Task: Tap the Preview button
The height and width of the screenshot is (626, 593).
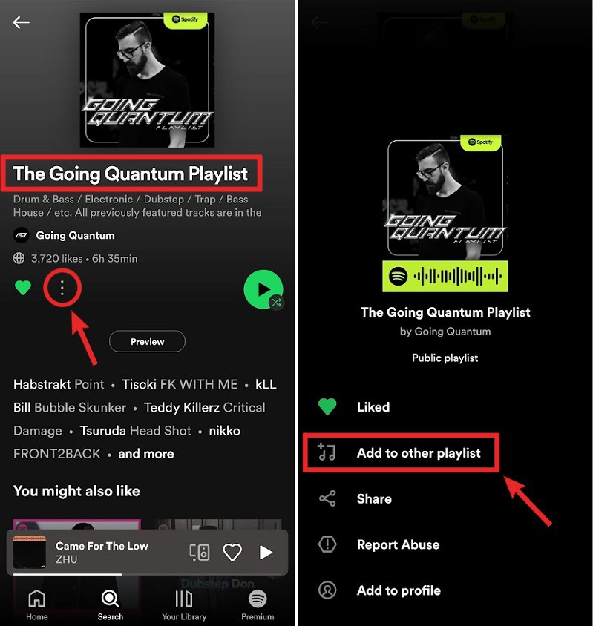Action: click(147, 341)
